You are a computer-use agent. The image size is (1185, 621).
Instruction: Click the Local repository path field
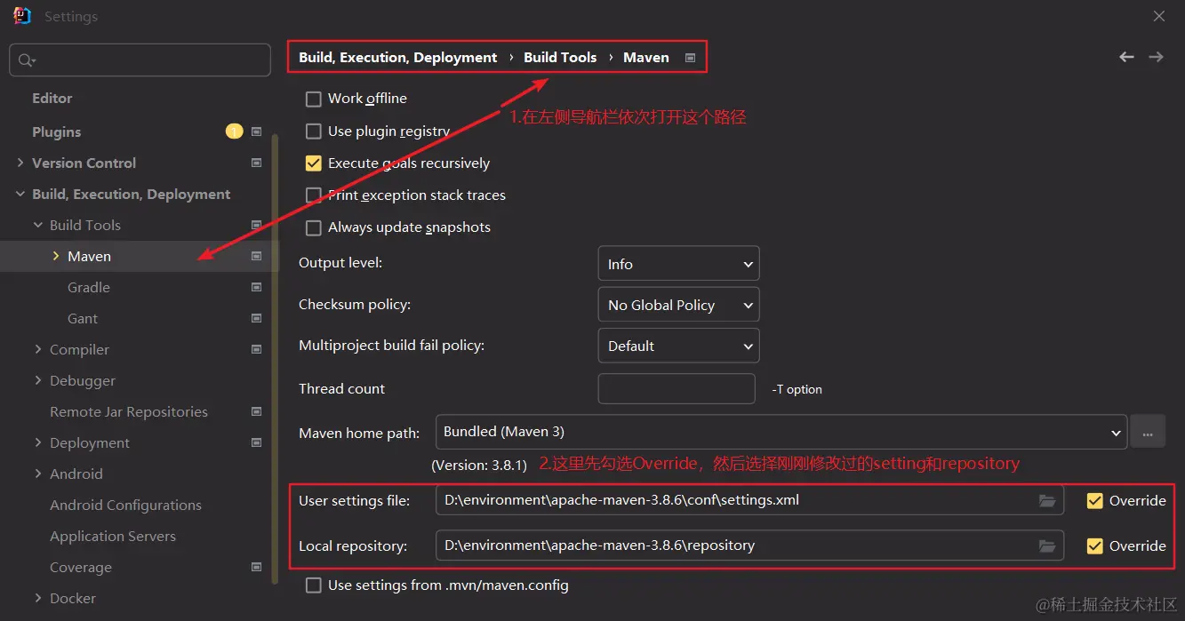click(749, 545)
